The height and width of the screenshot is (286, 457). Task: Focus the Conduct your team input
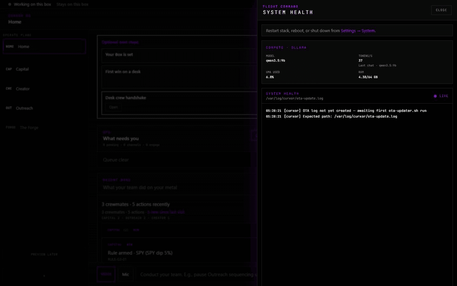tap(197, 274)
